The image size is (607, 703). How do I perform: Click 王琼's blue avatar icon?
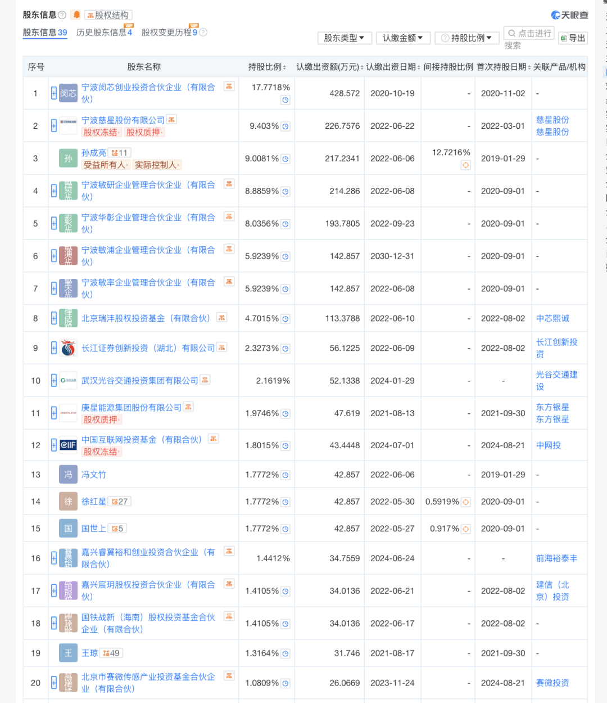[x=68, y=653]
